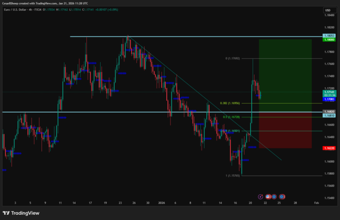Screen dimensions: 340x220
Task: Click the 20 date marker on time axis
Action: (250, 203)
